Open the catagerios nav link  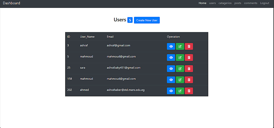[225, 3]
